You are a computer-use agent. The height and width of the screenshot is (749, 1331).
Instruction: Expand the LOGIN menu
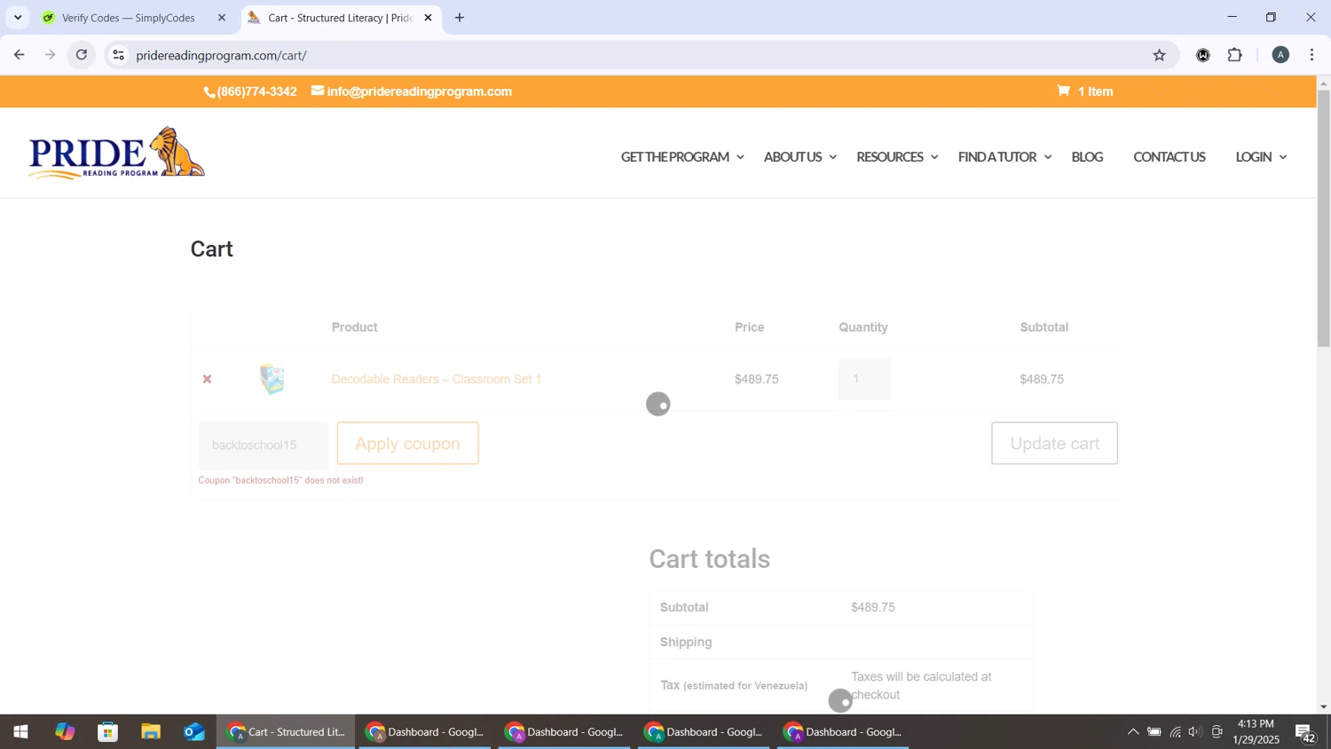coord(1261,157)
